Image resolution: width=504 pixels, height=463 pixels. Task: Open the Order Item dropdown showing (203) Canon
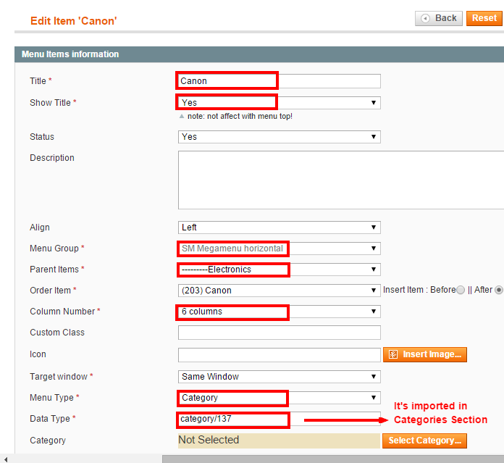point(280,291)
